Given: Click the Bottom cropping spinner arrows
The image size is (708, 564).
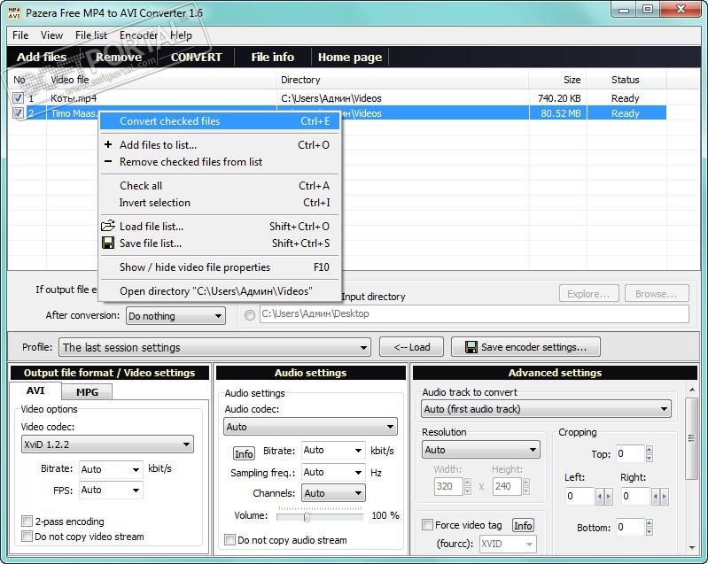Looking at the screenshot, I should click(650, 527).
